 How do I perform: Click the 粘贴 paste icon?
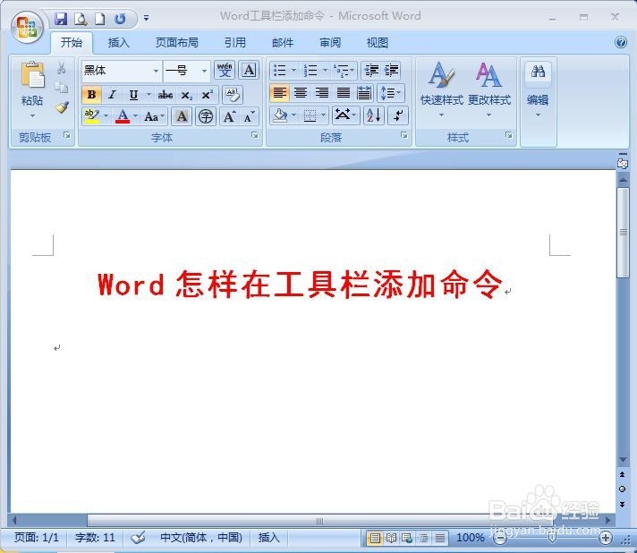32,75
